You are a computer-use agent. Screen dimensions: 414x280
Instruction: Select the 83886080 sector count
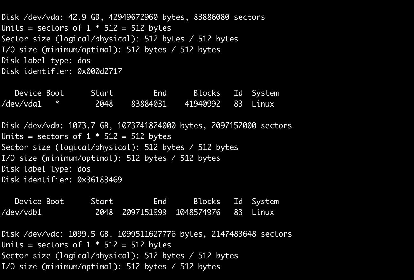click(x=211, y=17)
